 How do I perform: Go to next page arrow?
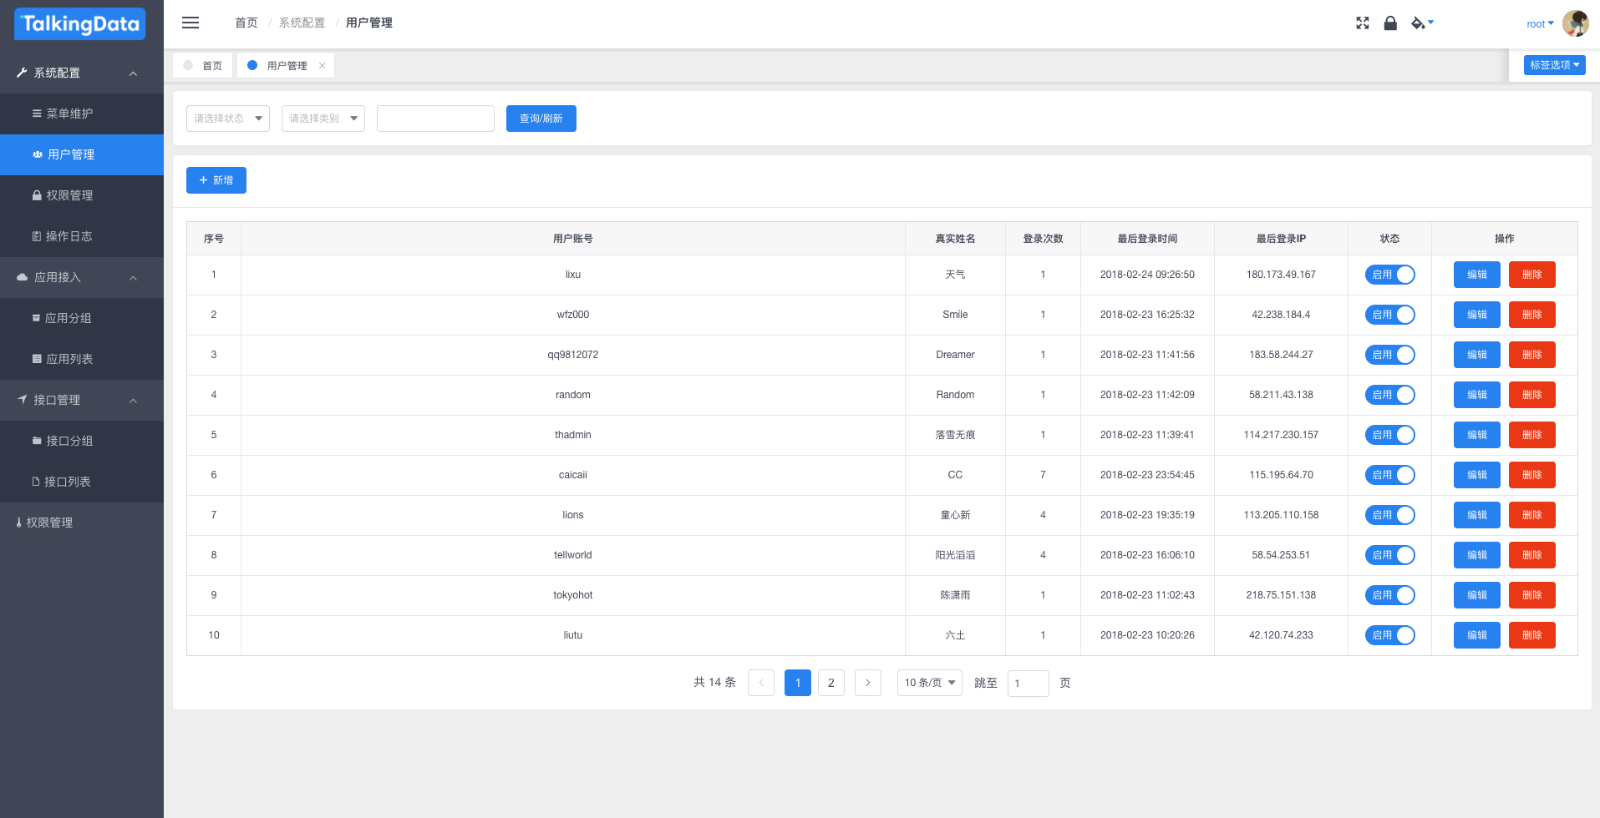868,683
